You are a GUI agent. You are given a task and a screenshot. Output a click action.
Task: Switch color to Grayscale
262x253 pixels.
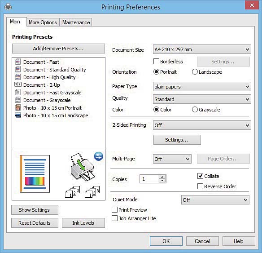pos(195,110)
